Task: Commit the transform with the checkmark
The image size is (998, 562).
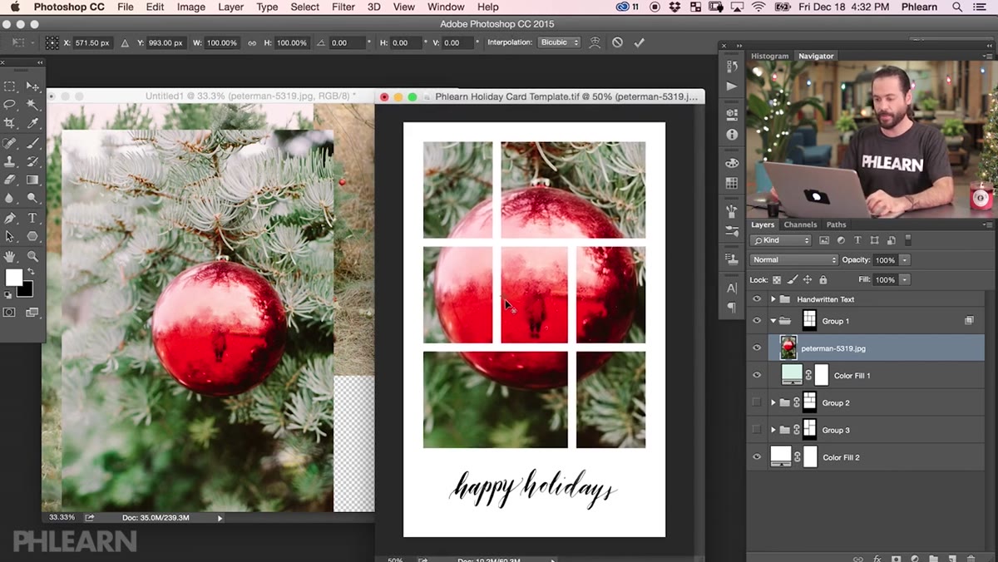Action: click(639, 42)
